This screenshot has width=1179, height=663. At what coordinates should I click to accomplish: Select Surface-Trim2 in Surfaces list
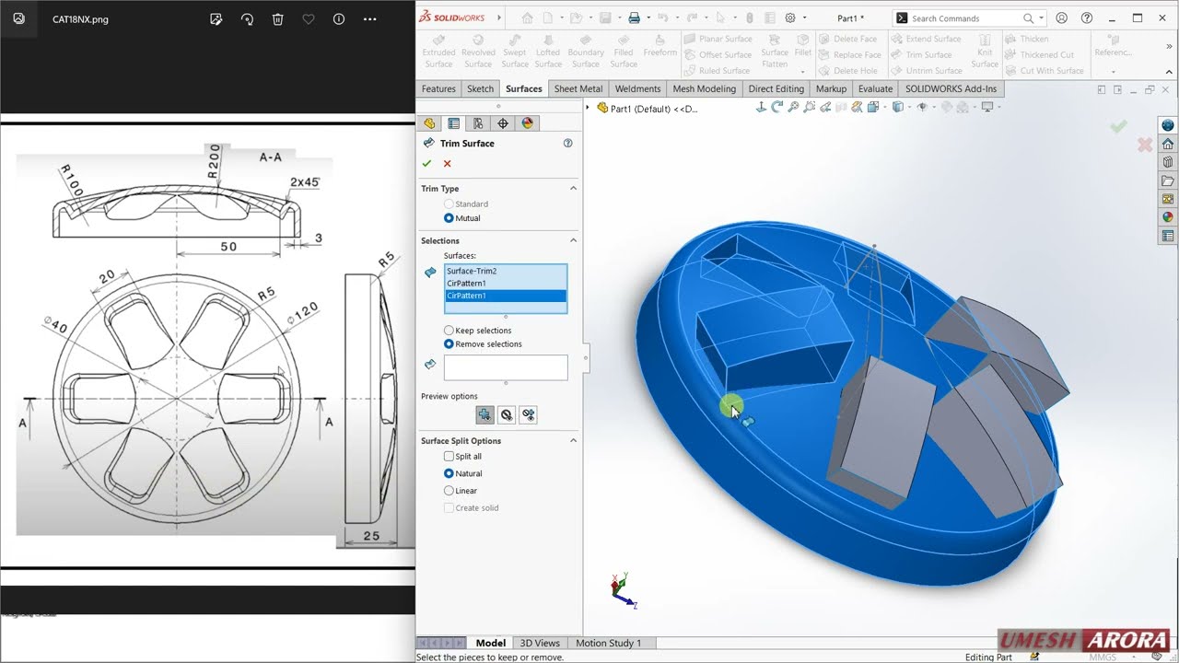click(x=505, y=271)
